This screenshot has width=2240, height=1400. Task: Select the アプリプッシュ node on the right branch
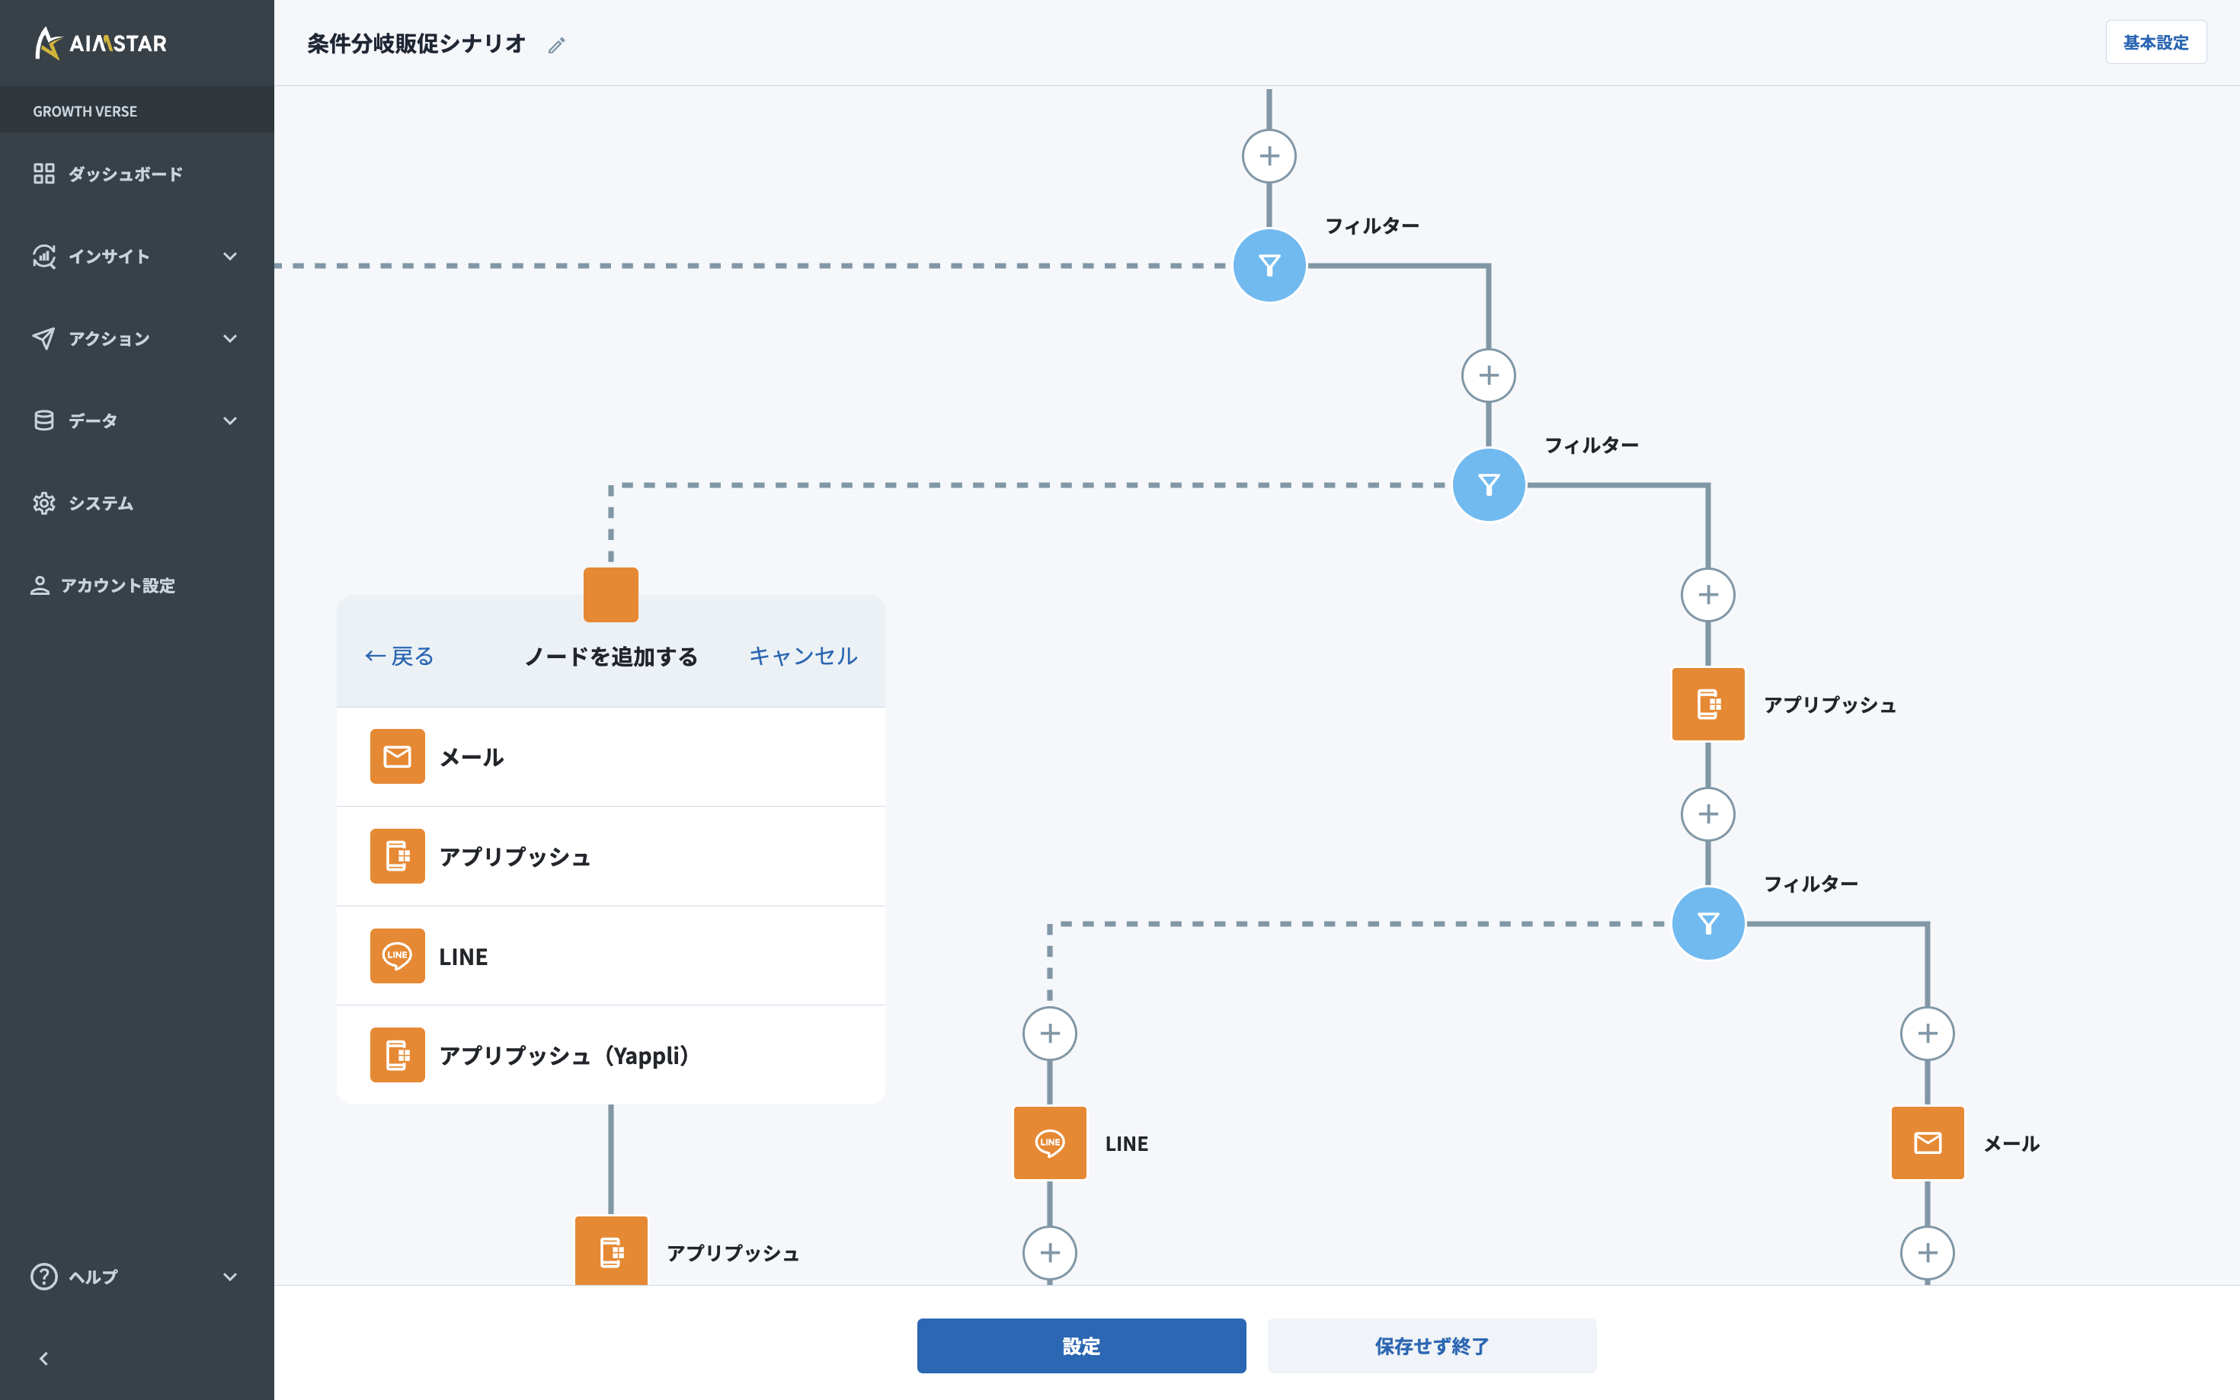coord(1707,704)
